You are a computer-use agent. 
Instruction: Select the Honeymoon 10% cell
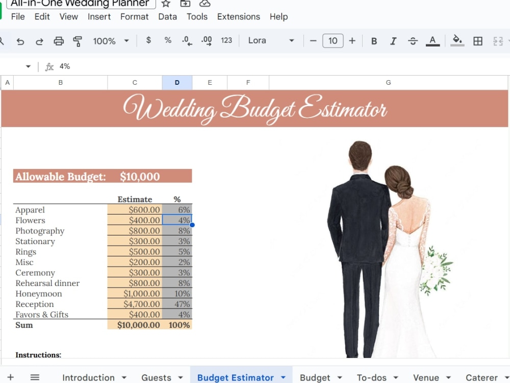pos(177,294)
